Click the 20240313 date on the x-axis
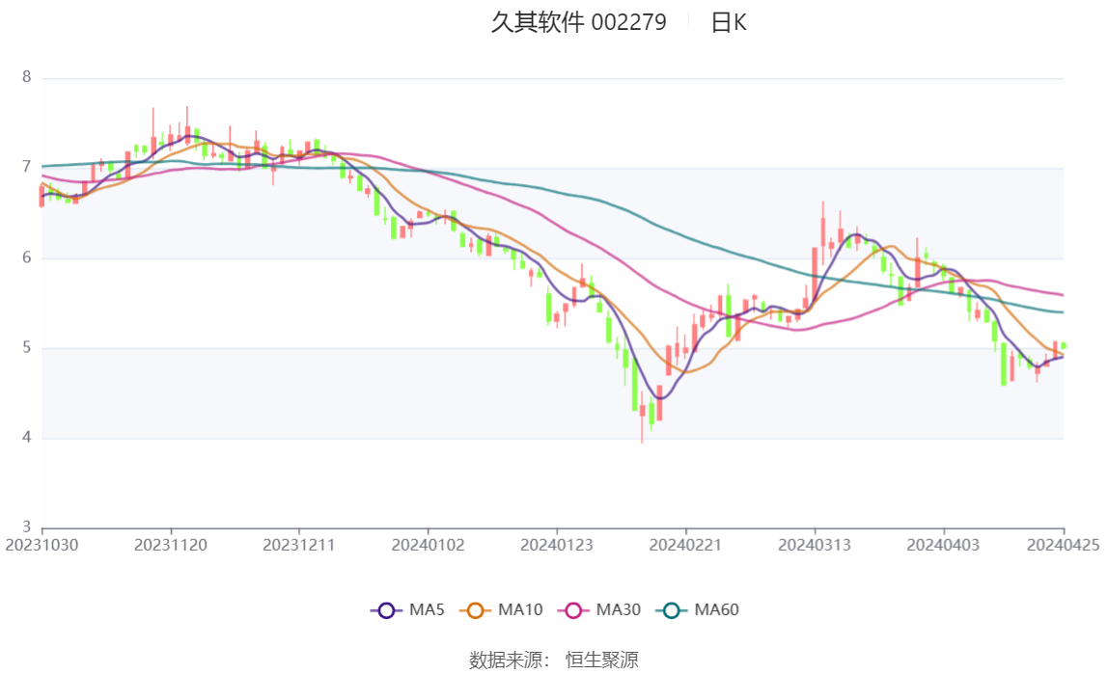The image size is (1108, 674). [x=815, y=545]
